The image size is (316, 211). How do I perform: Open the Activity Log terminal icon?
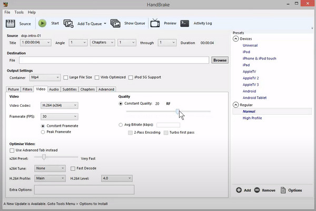(185, 23)
